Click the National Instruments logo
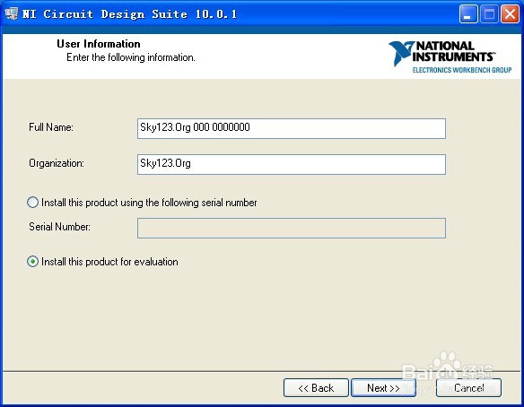This screenshot has height=407, width=524. 450,56
